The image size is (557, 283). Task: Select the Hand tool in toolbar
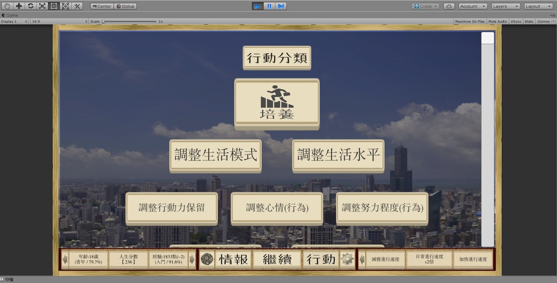click(x=7, y=6)
